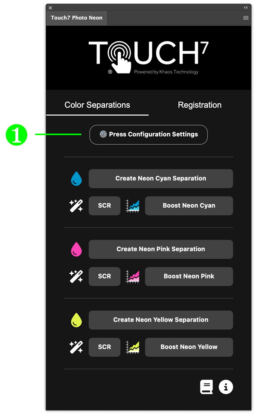
Task: Click the Neon Pink magic wand icon
Action: pos(76,276)
